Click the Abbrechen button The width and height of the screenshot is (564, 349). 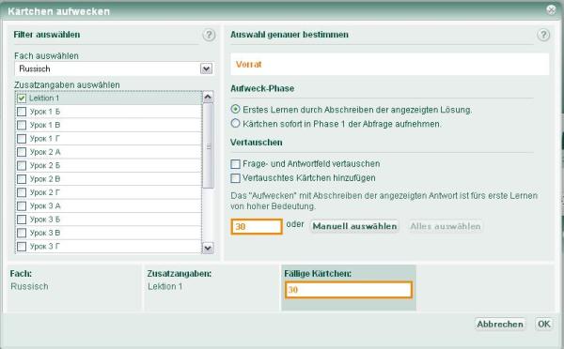(500, 324)
